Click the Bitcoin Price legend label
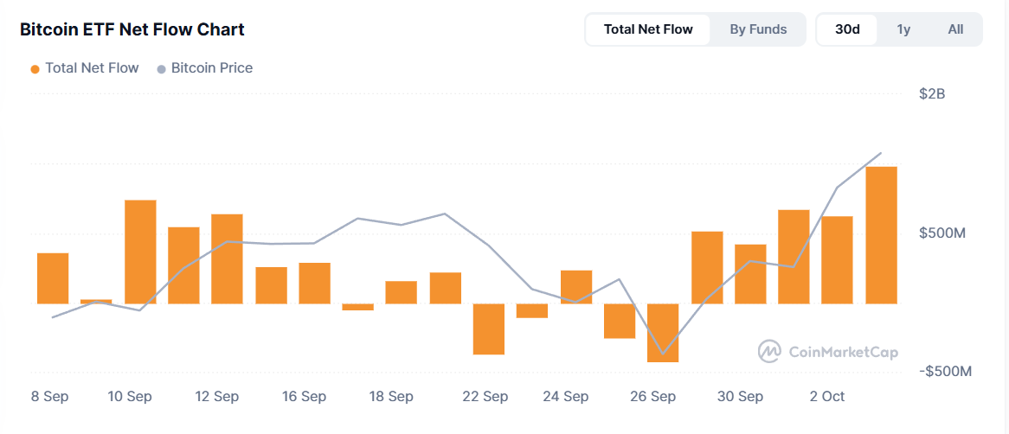Image resolution: width=1009 pixels, height=434 pixels. [212, 67]
